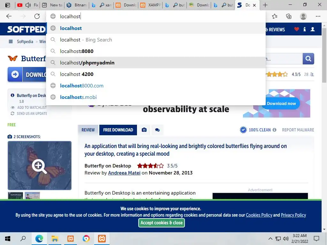Viewport: 327px width, 245px height.
Task: Reload the page with Refresh icon
Action: click(x=37, y=16)
